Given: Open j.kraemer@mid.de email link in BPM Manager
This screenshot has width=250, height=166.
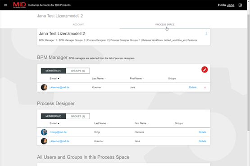Looking at the screenshot, I should click(59, 87).
